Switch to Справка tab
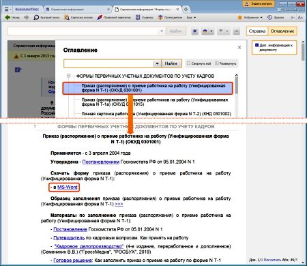 click(257, 31)
